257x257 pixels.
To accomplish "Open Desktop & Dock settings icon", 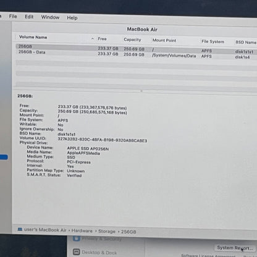I will pyautogui.click(x=76, y=251).
